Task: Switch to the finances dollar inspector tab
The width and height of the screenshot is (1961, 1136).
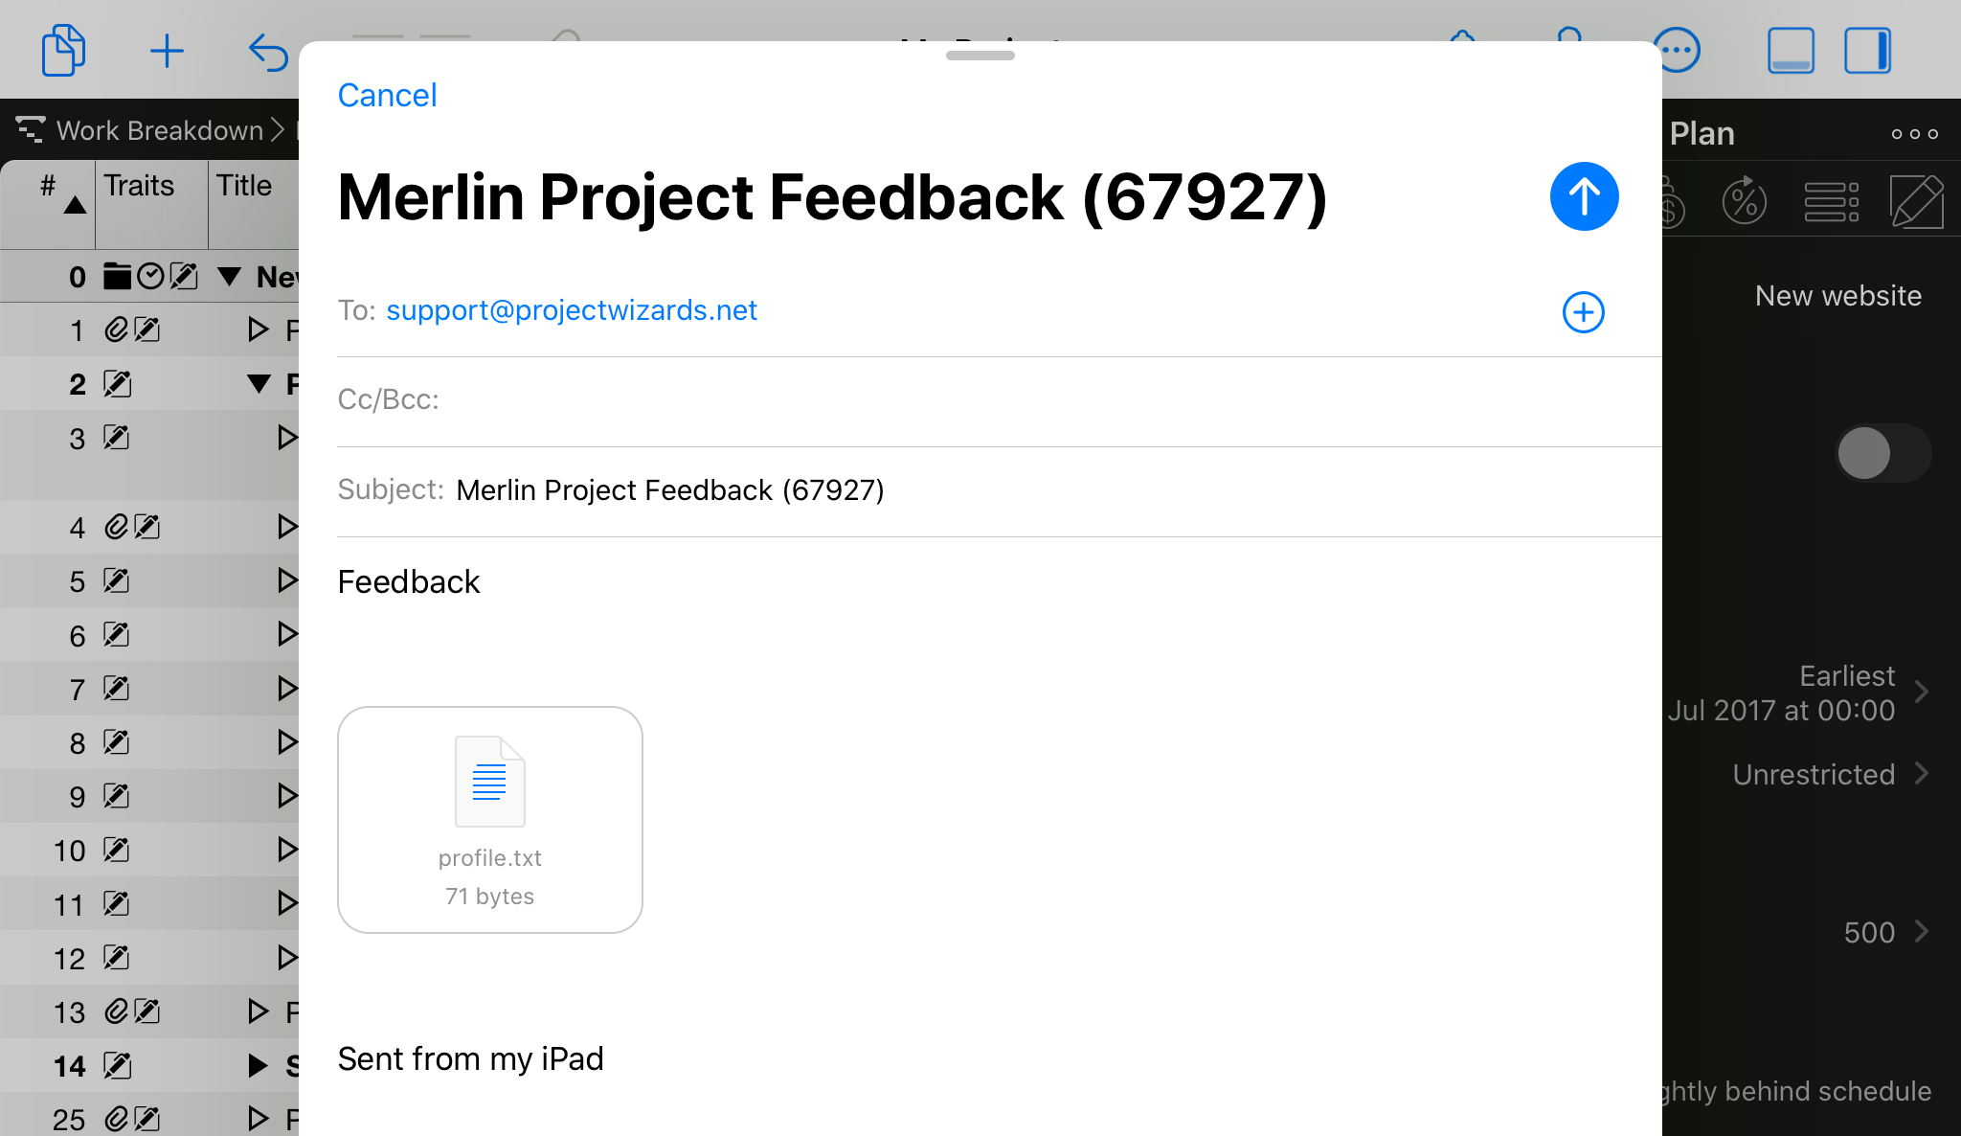Action: [x=1671, y=201]
